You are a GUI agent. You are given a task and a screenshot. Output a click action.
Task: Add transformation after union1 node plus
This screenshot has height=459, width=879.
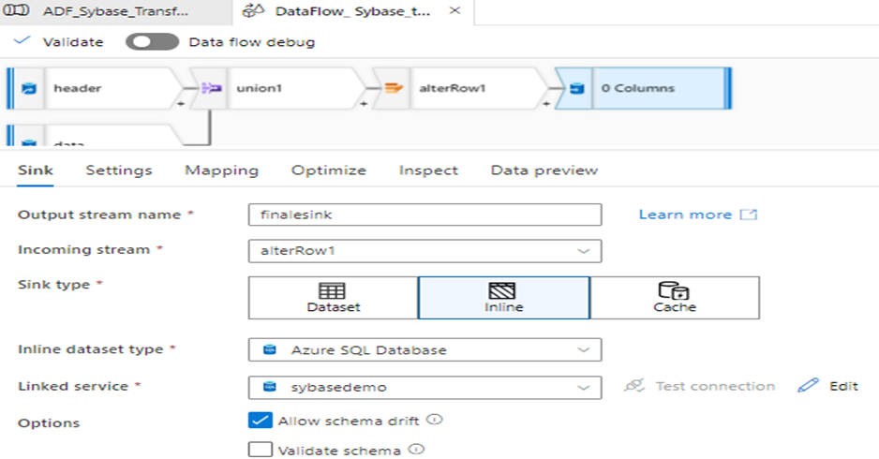point(364,104)
